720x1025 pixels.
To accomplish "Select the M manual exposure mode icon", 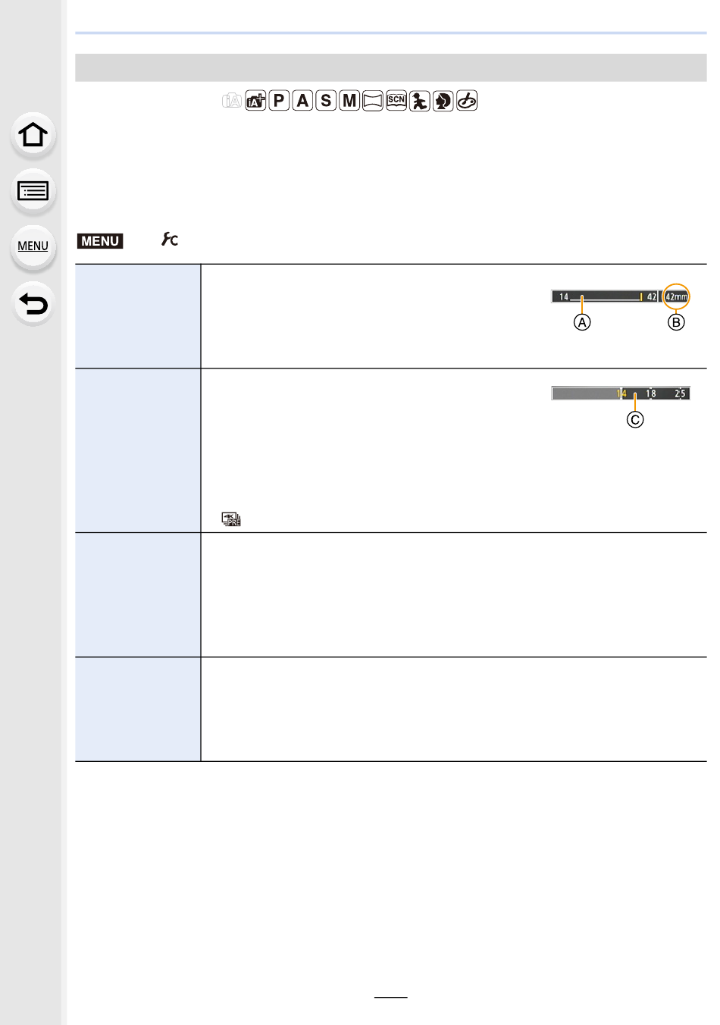I will [349, 101].
